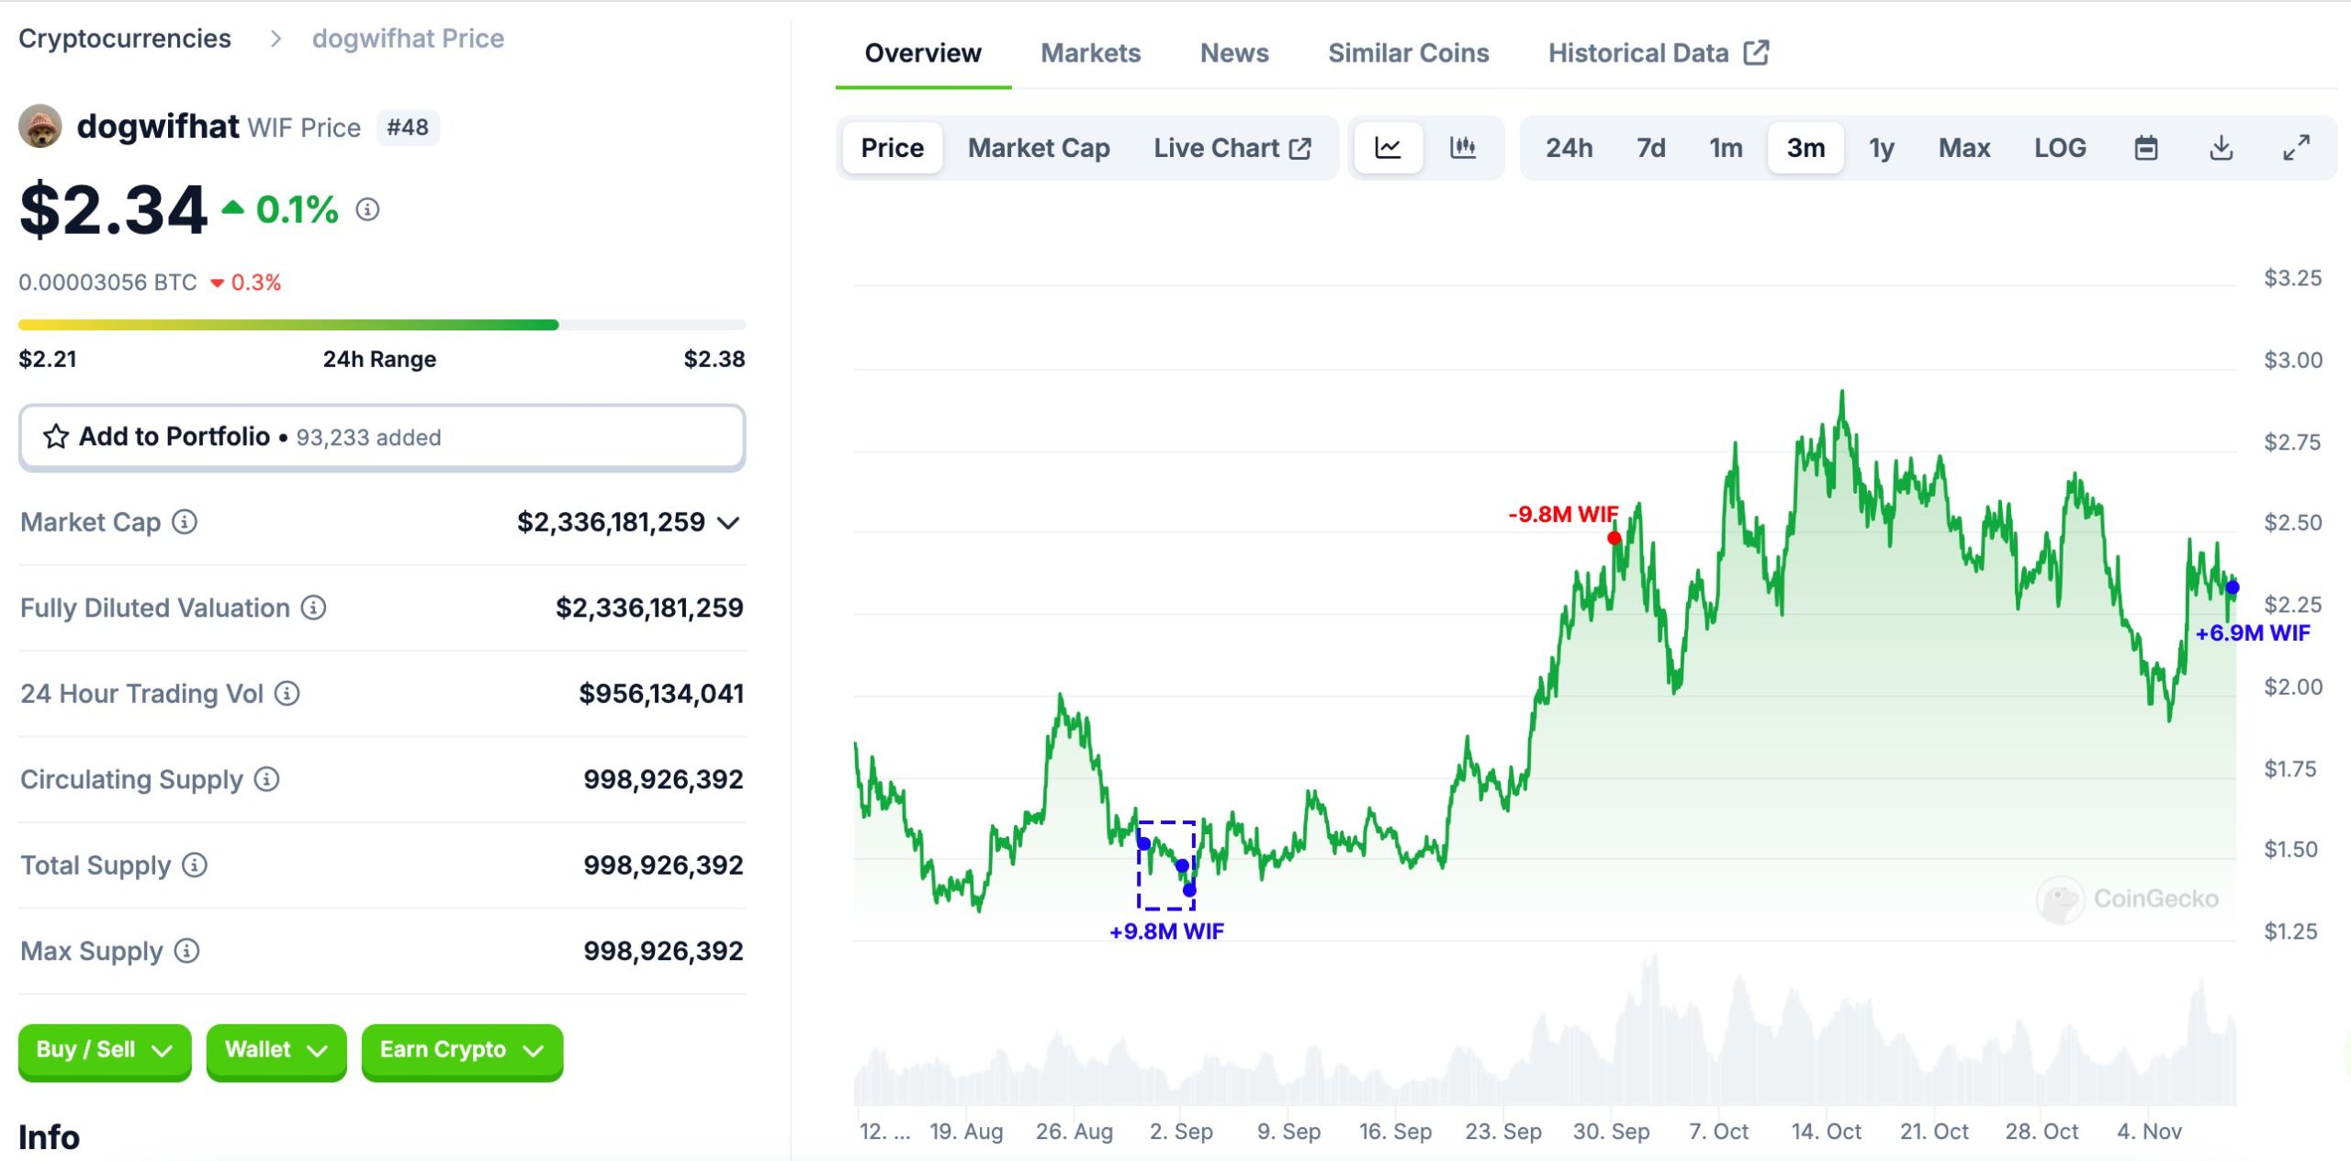2351x1161 pixels.
Task: Switch chart to Market Cap view
Action: pos(1038,148)
